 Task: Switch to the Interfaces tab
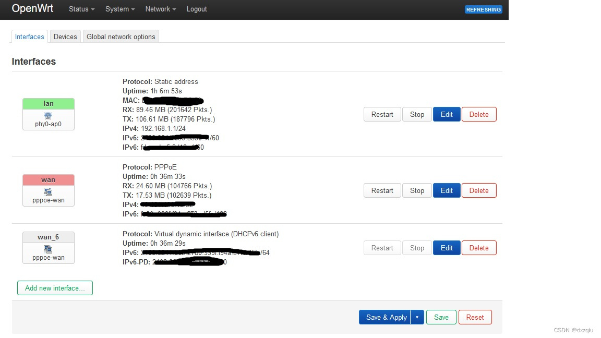(x=30, y=37)
